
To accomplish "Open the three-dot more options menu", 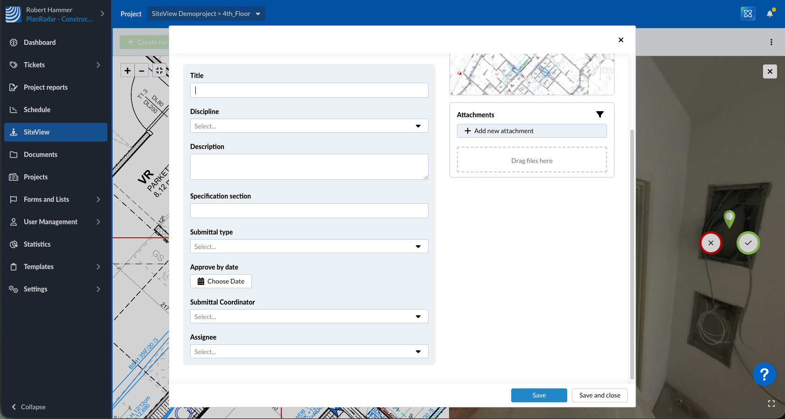I will click(771, 42).
